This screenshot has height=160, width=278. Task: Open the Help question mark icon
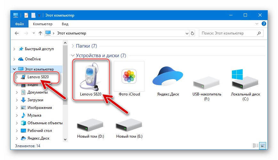[264, 24]
